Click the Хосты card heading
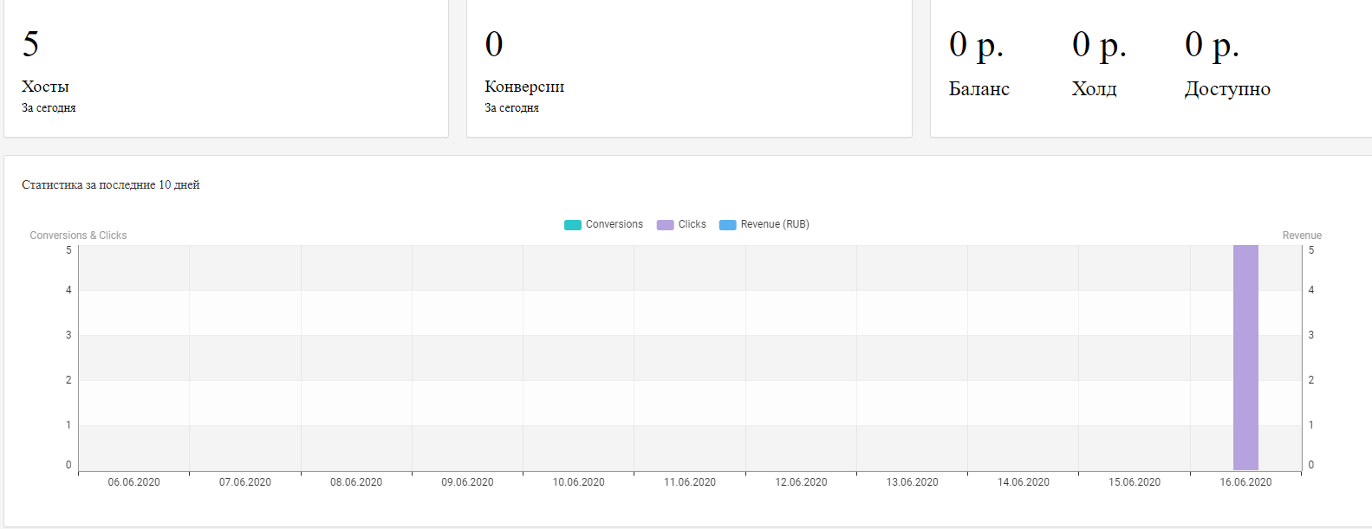 45,87
